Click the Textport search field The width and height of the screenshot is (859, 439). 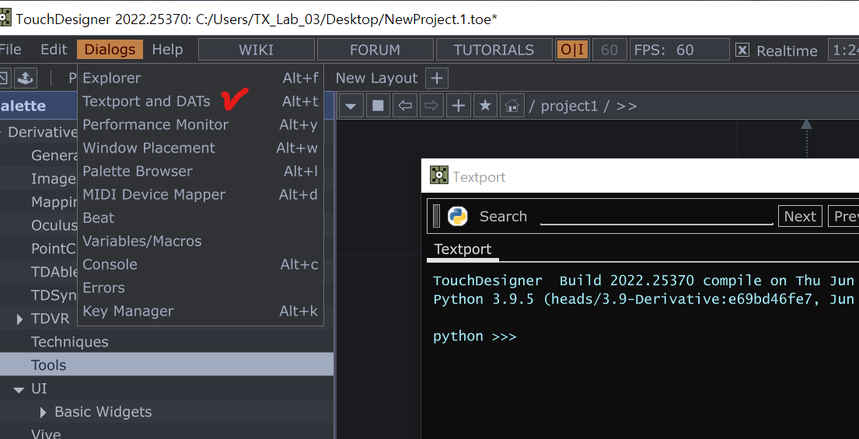point(656,216)
